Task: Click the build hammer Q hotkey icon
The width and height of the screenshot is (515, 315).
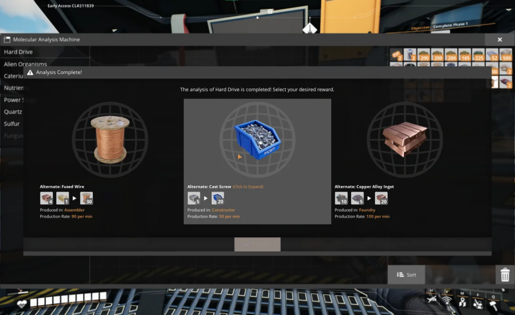Action: coord(493,305)
